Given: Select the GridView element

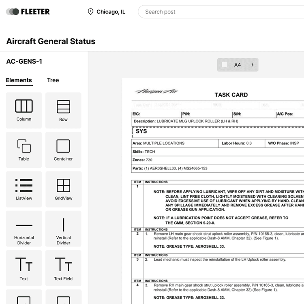Looking at the screenshot, I should [x=63, y=189].
